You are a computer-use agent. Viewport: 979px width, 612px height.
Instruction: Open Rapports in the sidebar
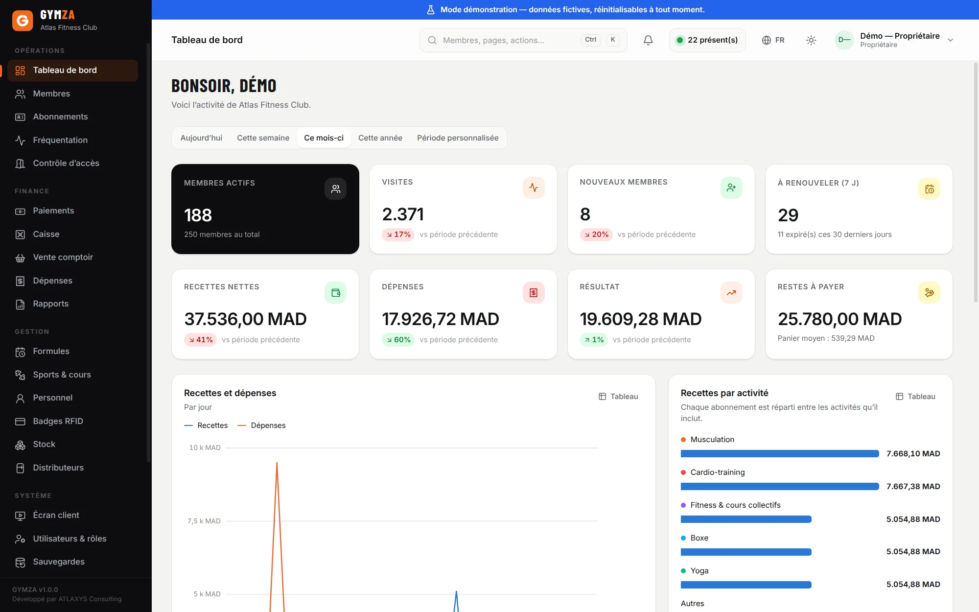pos(72,304)
